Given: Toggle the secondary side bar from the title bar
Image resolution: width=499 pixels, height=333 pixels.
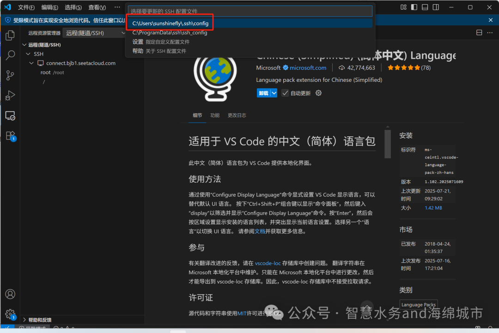Looking at the screenshot, I should click(435, 7).
